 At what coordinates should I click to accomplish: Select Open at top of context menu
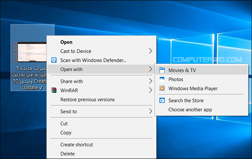(66, 42)
